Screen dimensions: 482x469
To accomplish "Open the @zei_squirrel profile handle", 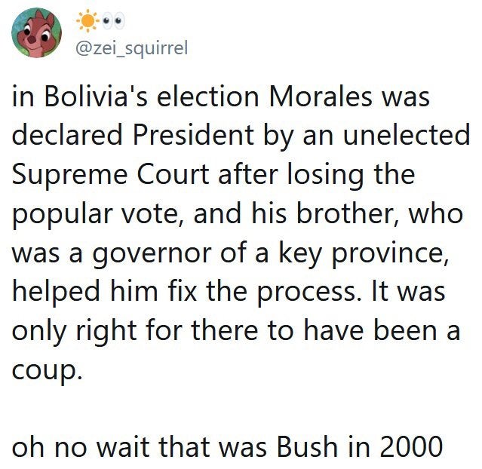I will tap(131, 48).
